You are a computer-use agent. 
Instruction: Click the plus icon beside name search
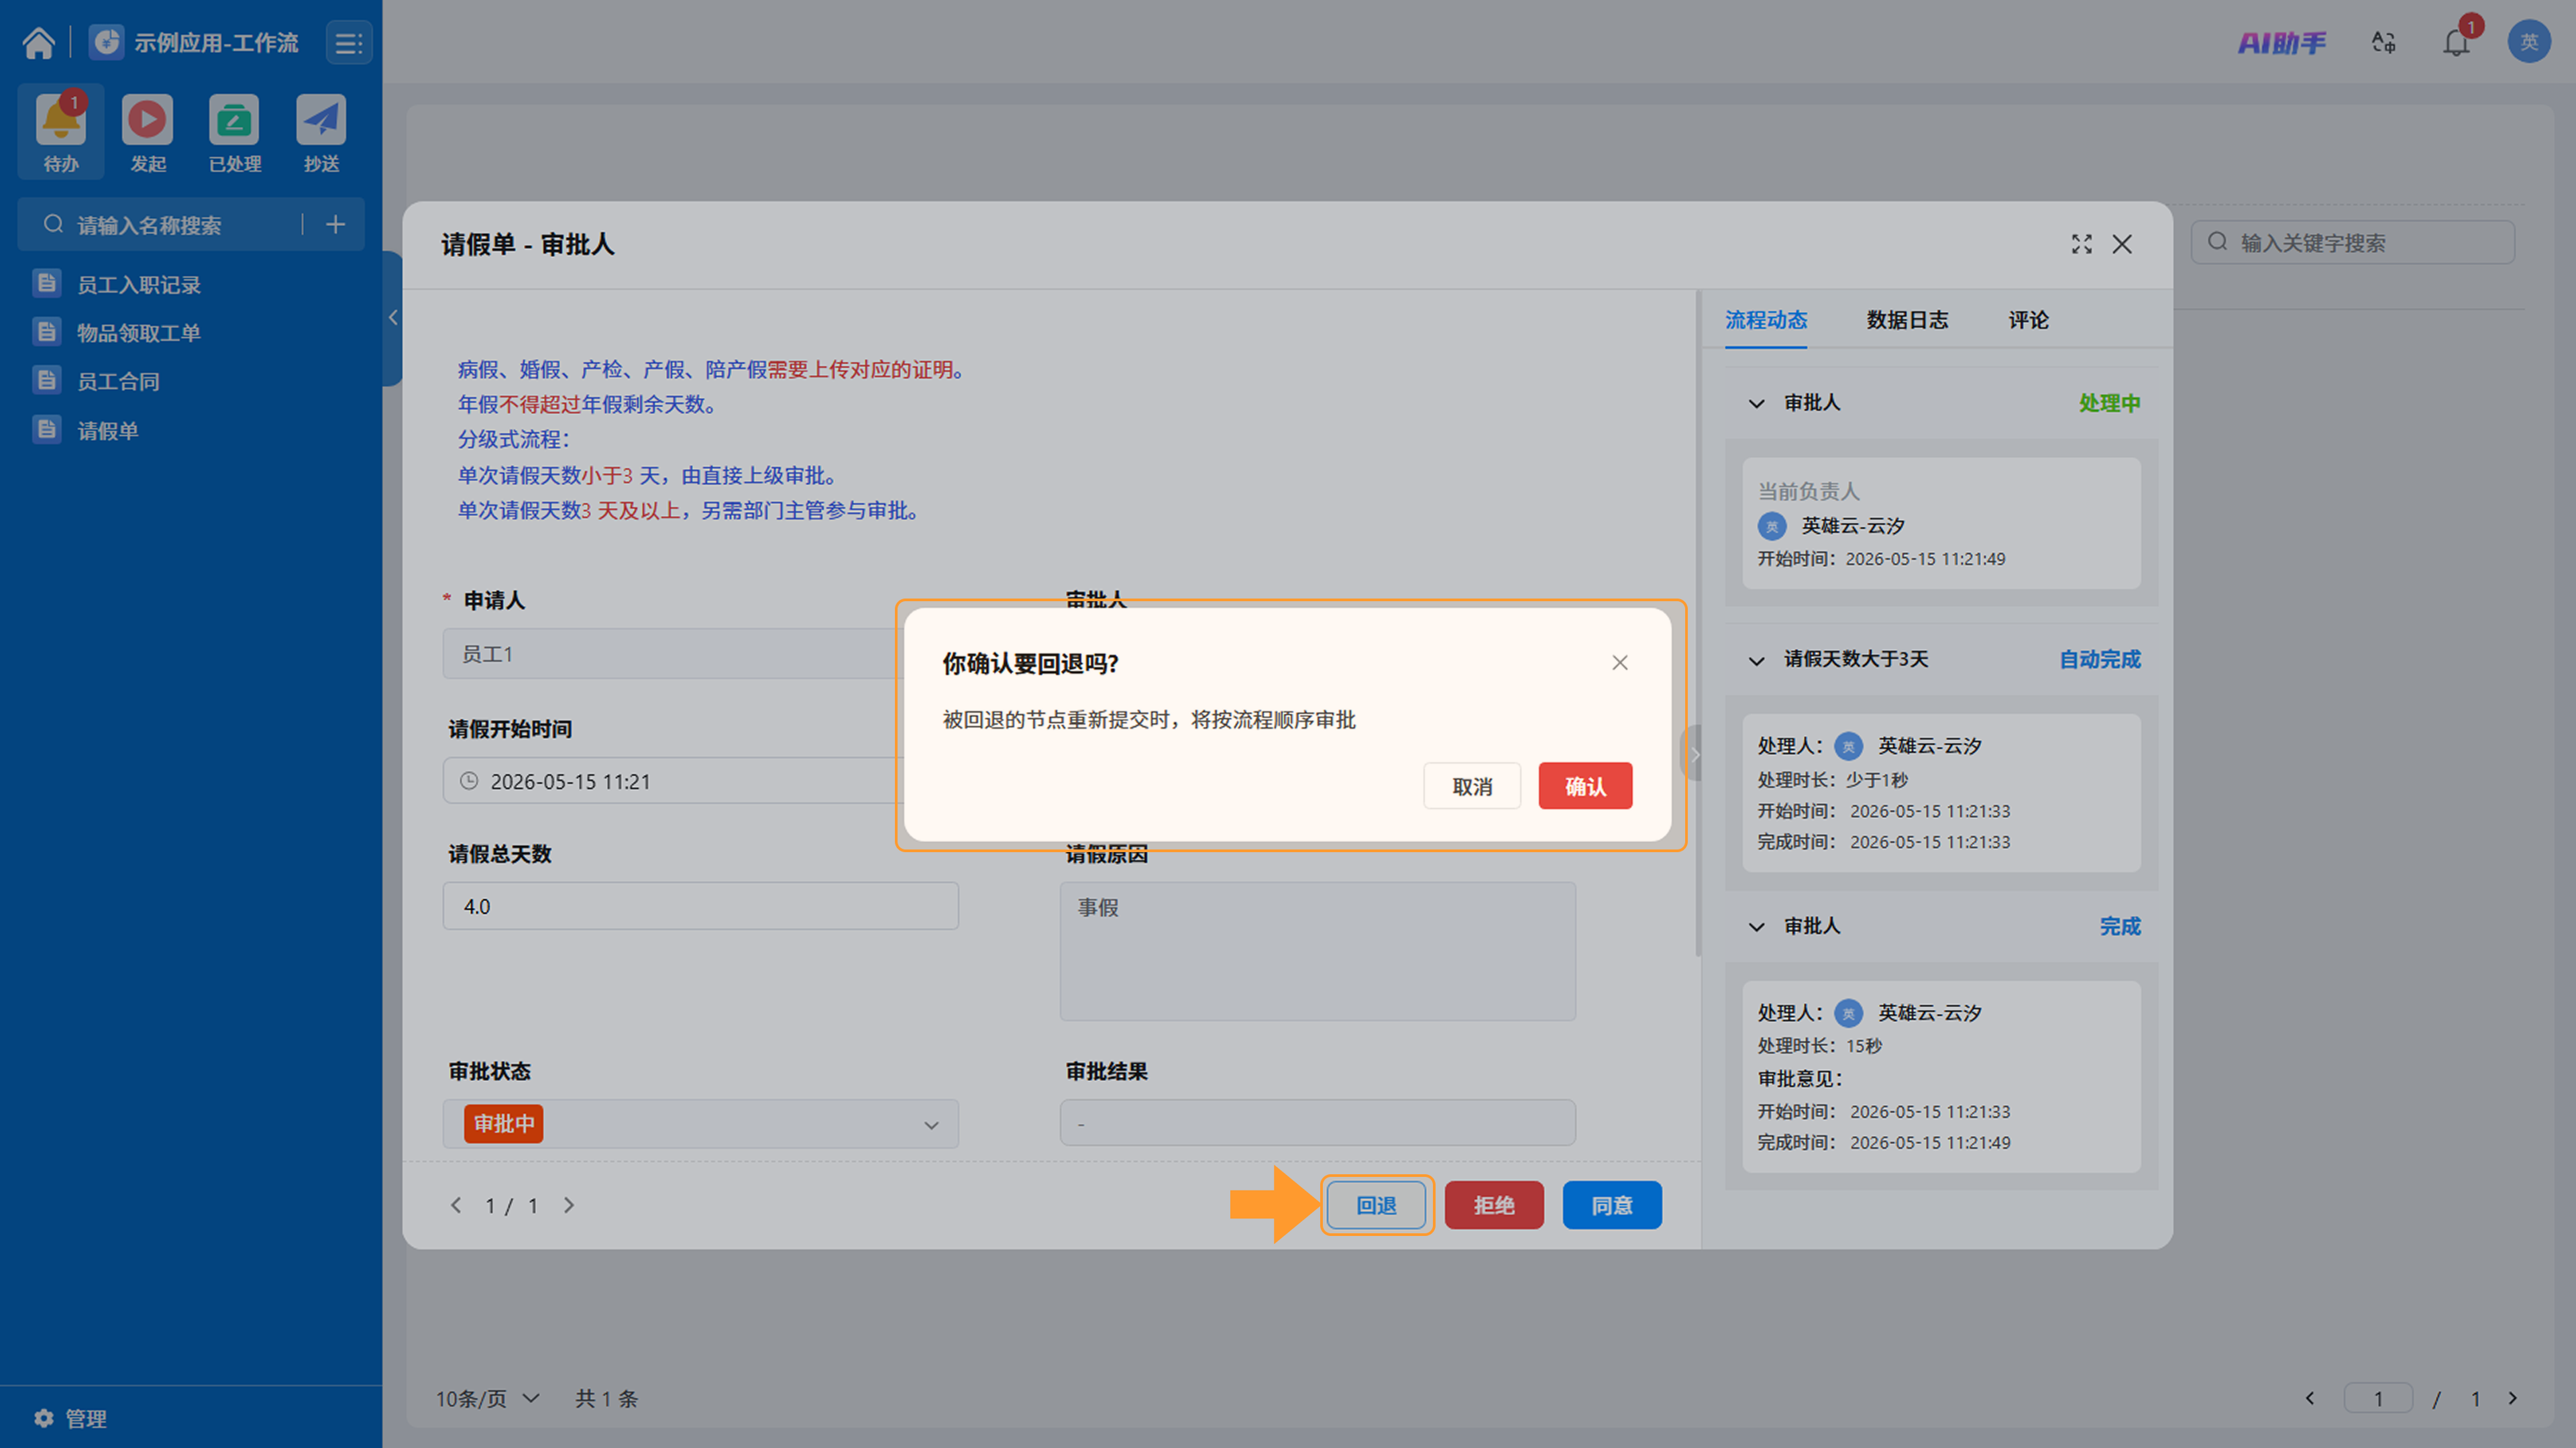336,224
